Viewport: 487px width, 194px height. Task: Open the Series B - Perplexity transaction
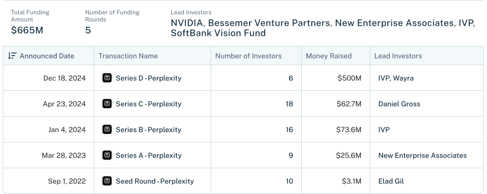point(148,129)
